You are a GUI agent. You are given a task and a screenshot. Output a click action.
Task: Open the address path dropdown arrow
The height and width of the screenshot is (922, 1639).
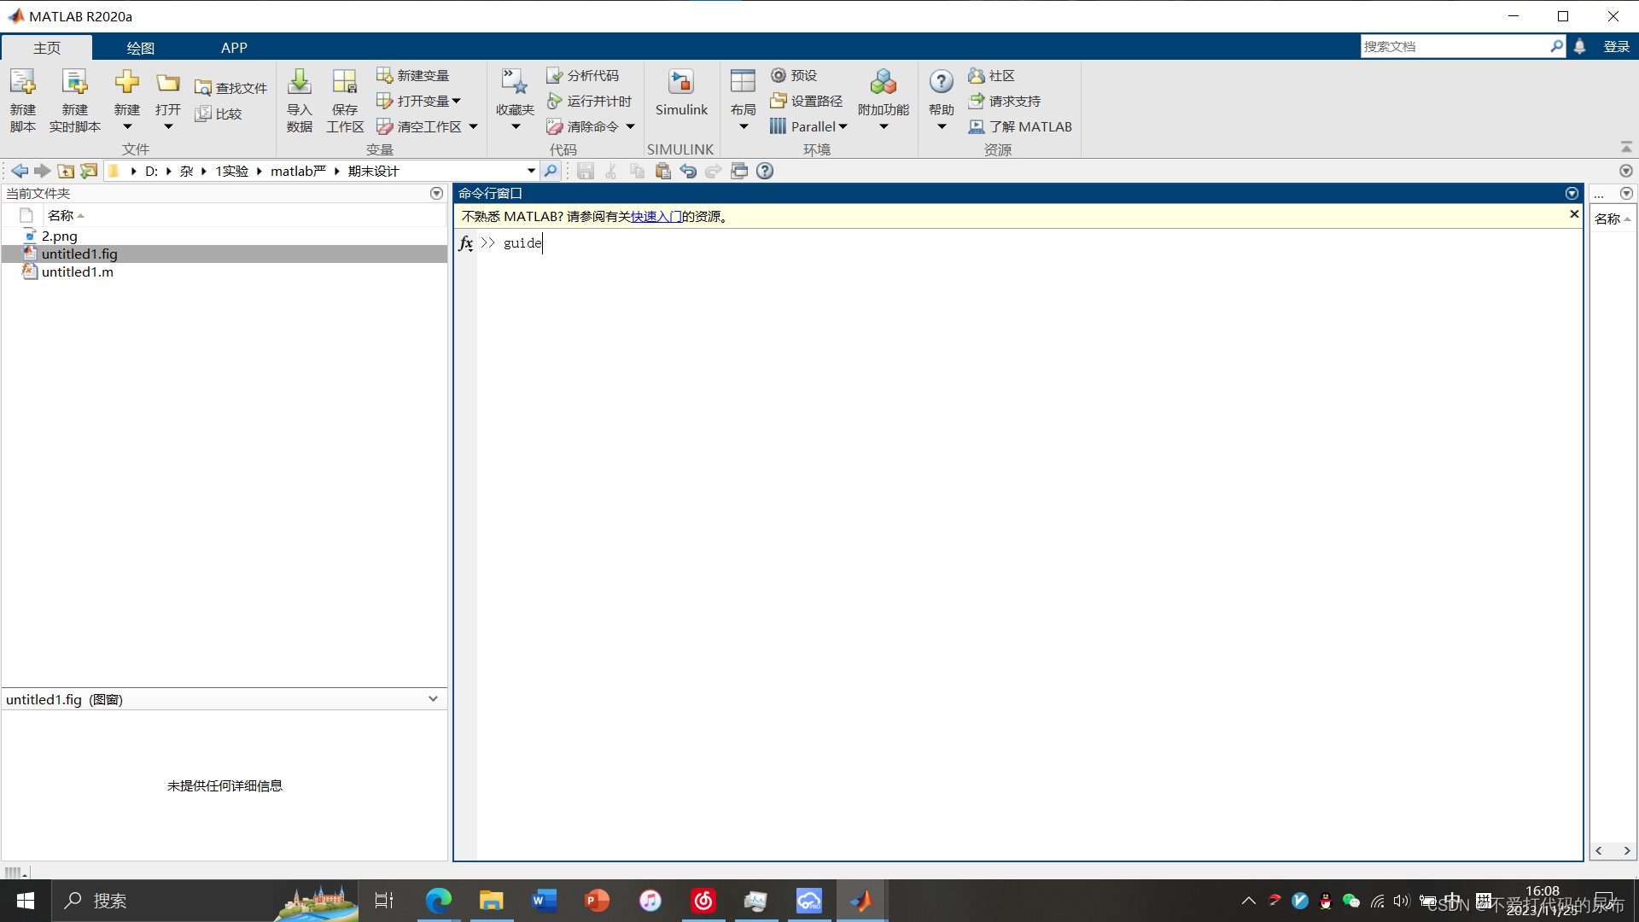(x=531, y=171)
